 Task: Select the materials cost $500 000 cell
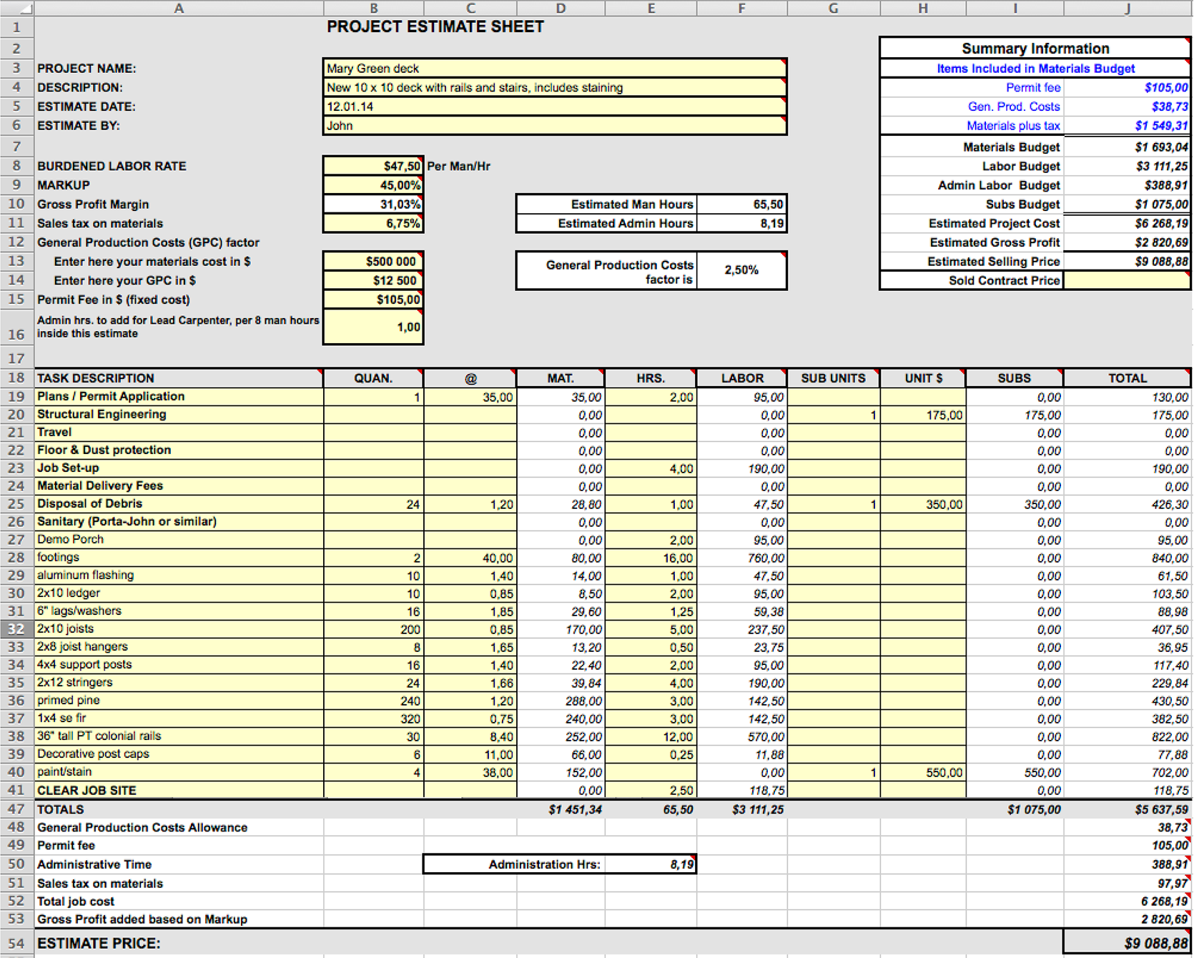point(372,261)
